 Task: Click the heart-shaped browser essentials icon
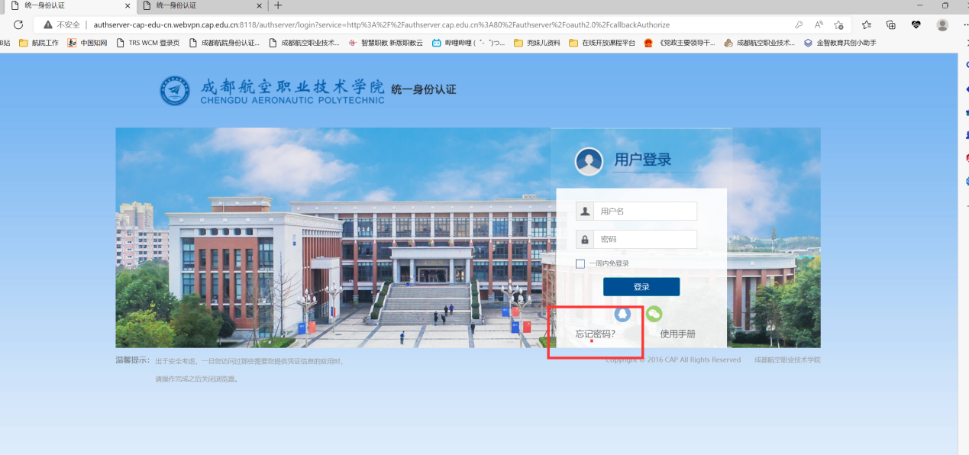(x=916, y=24)
